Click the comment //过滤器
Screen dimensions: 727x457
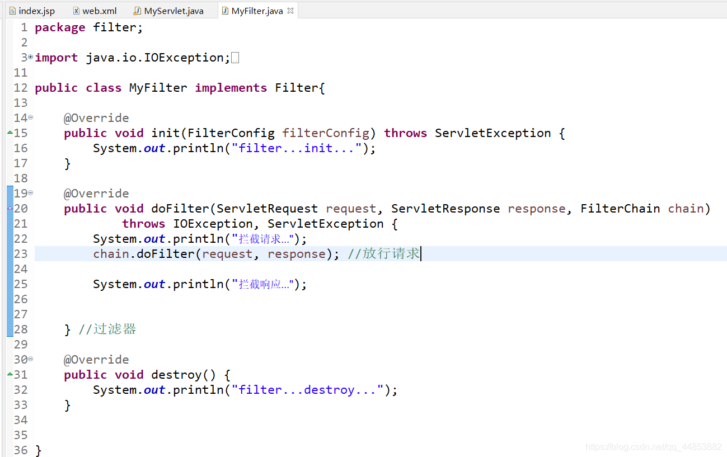pos(107,329)
